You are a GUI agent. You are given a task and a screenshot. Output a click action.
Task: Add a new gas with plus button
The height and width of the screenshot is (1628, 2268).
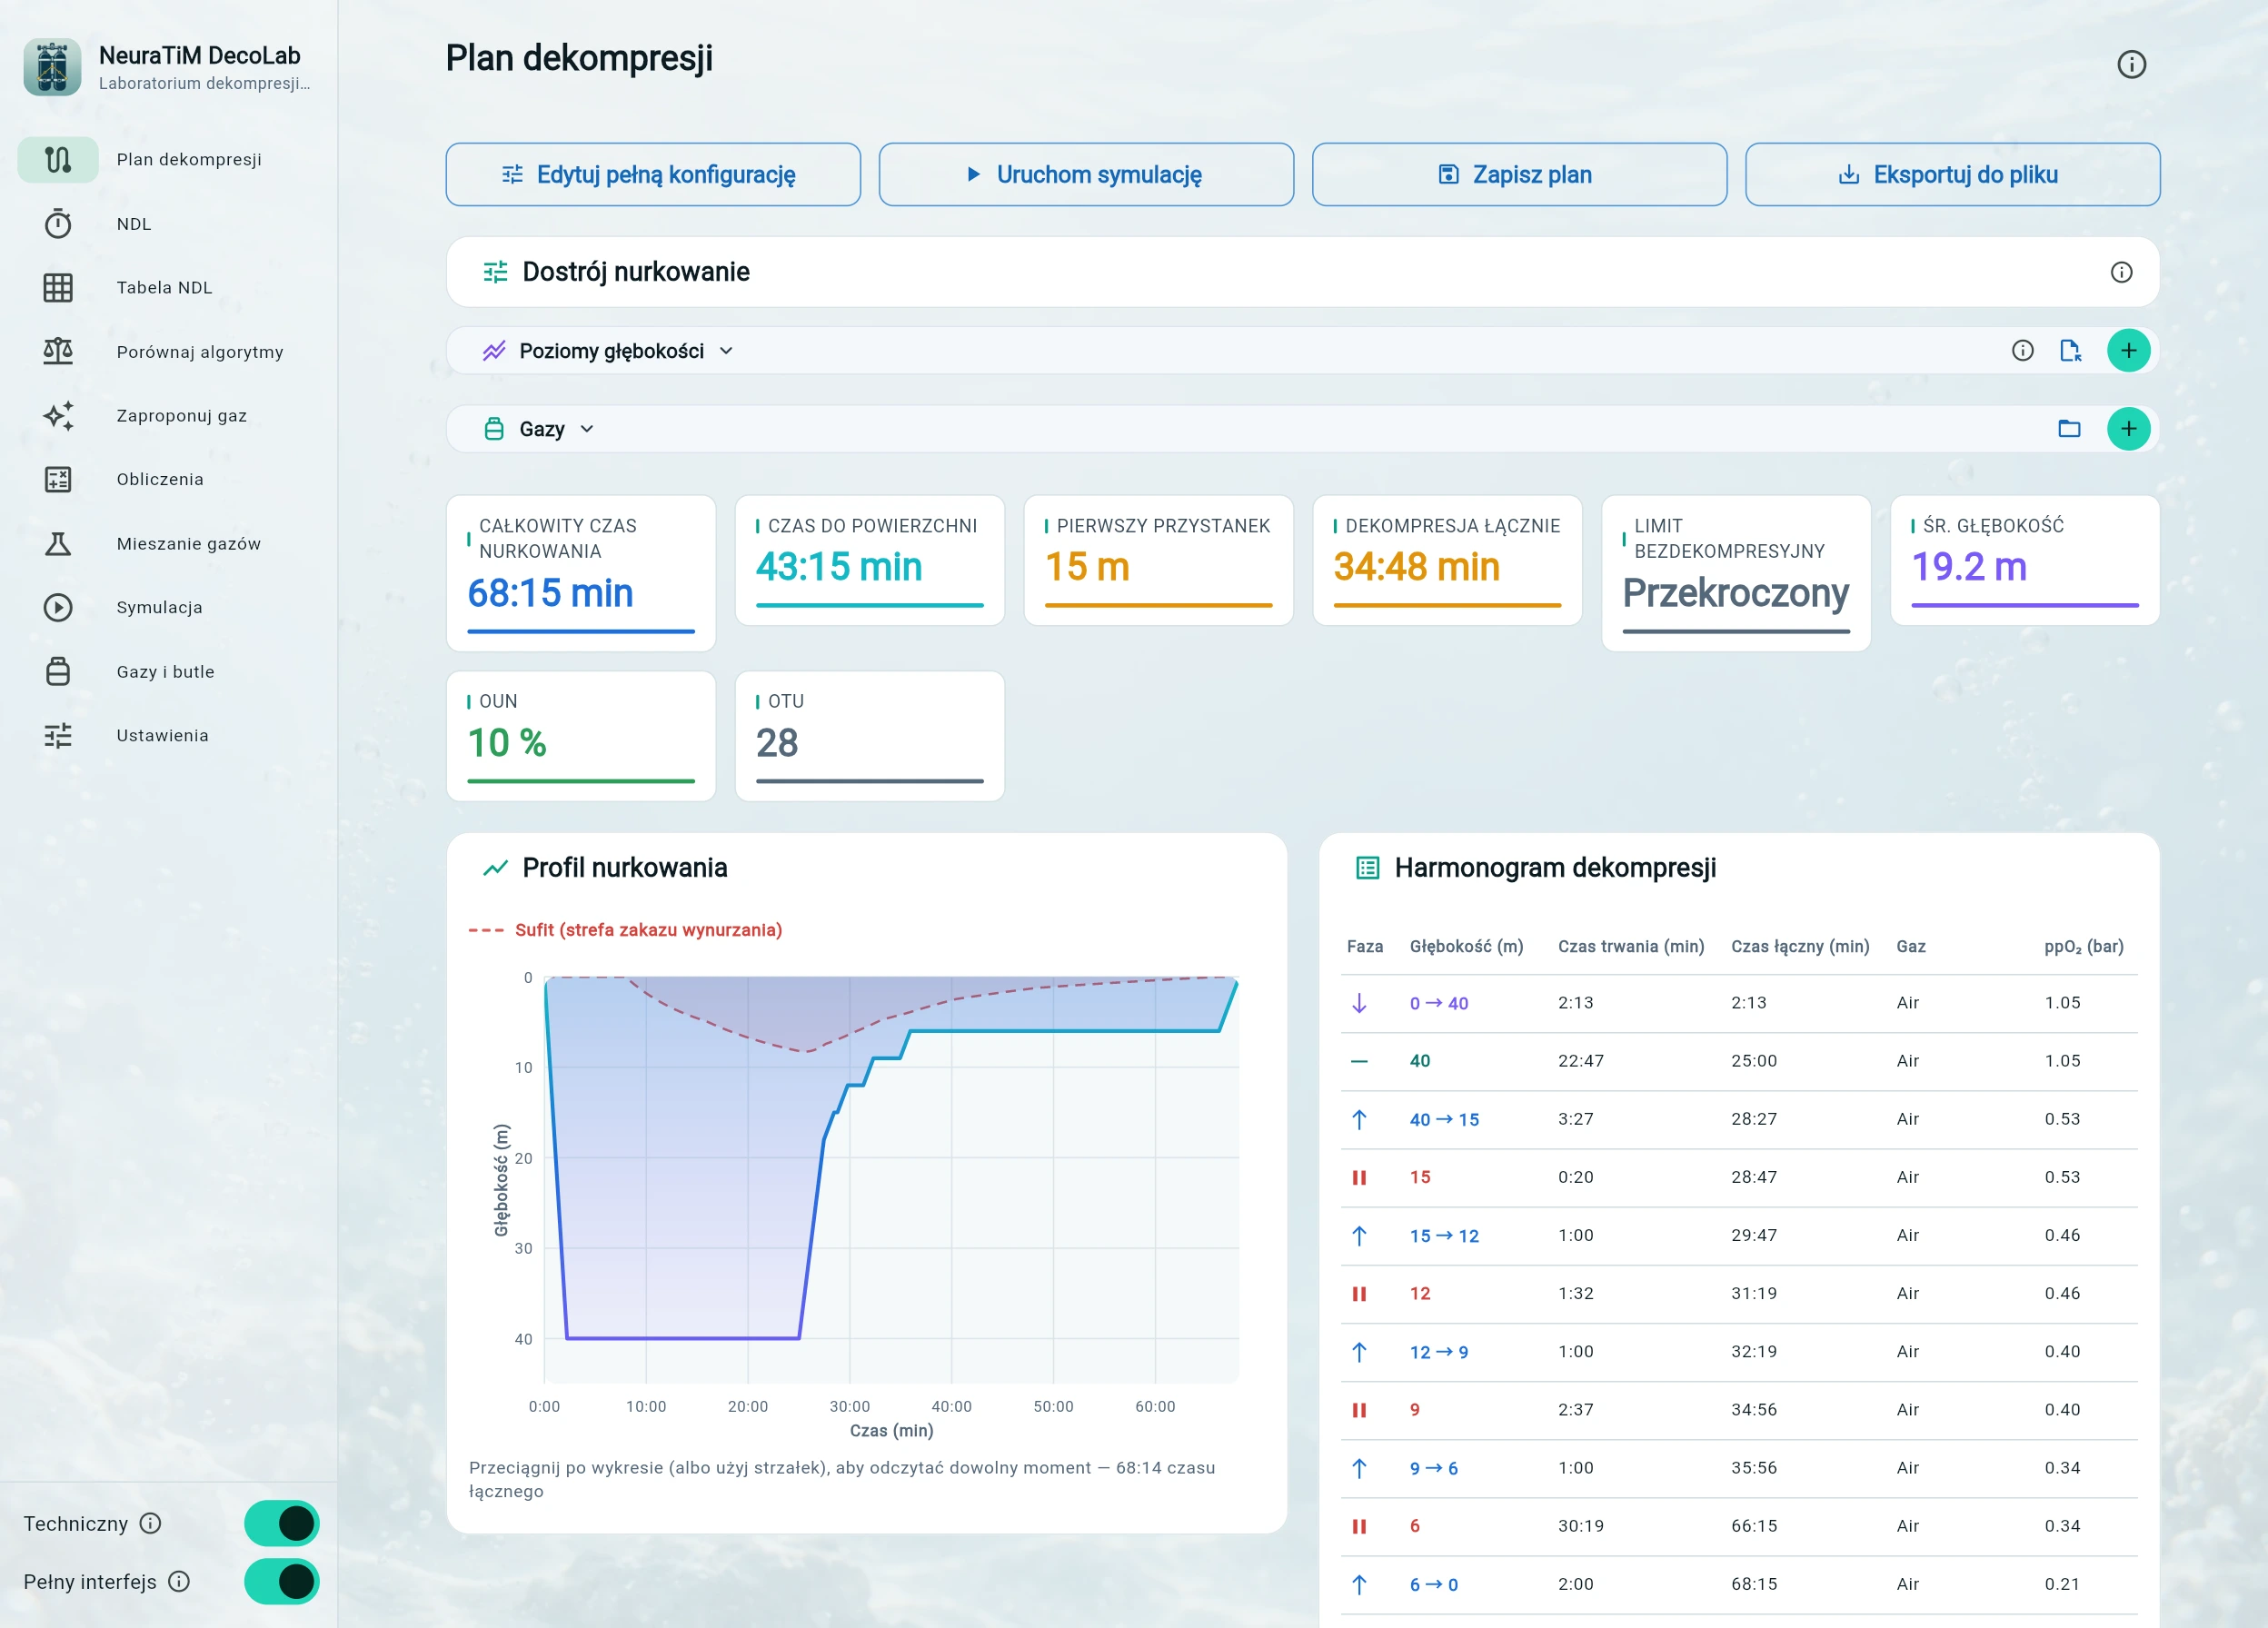click(x=2128, y=429)
